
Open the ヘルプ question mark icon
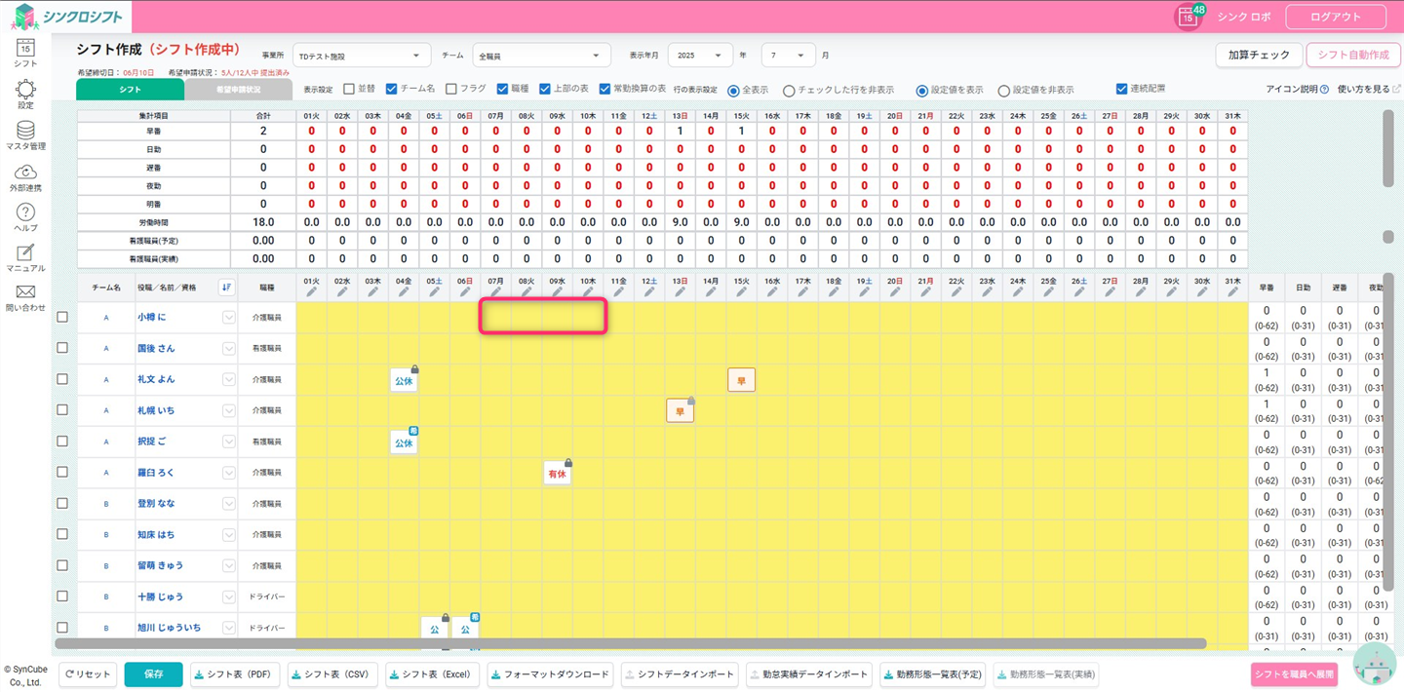pos(25,212)
